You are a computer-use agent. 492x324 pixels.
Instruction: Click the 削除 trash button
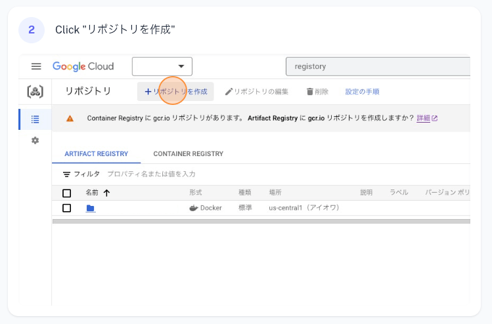317,92
